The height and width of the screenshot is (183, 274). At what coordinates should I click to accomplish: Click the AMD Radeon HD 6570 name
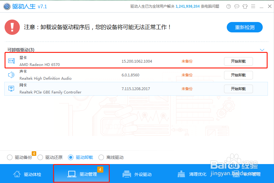[40, 65]
